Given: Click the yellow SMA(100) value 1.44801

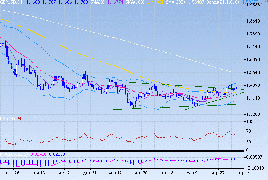Looking at the screenshot, I should (153, 2).
